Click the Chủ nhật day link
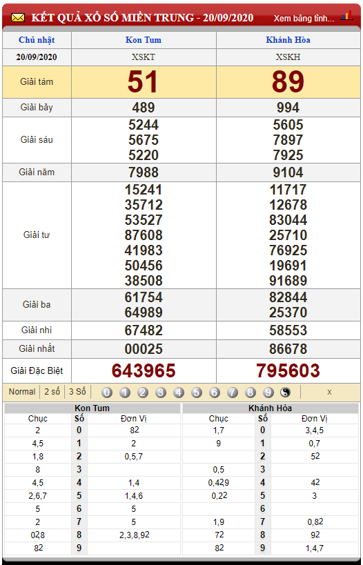Image resolution: width=363 pixels, height=565 pixels. (37, 40)
